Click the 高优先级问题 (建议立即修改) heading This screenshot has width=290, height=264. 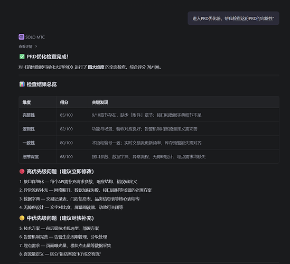(60, 172)
